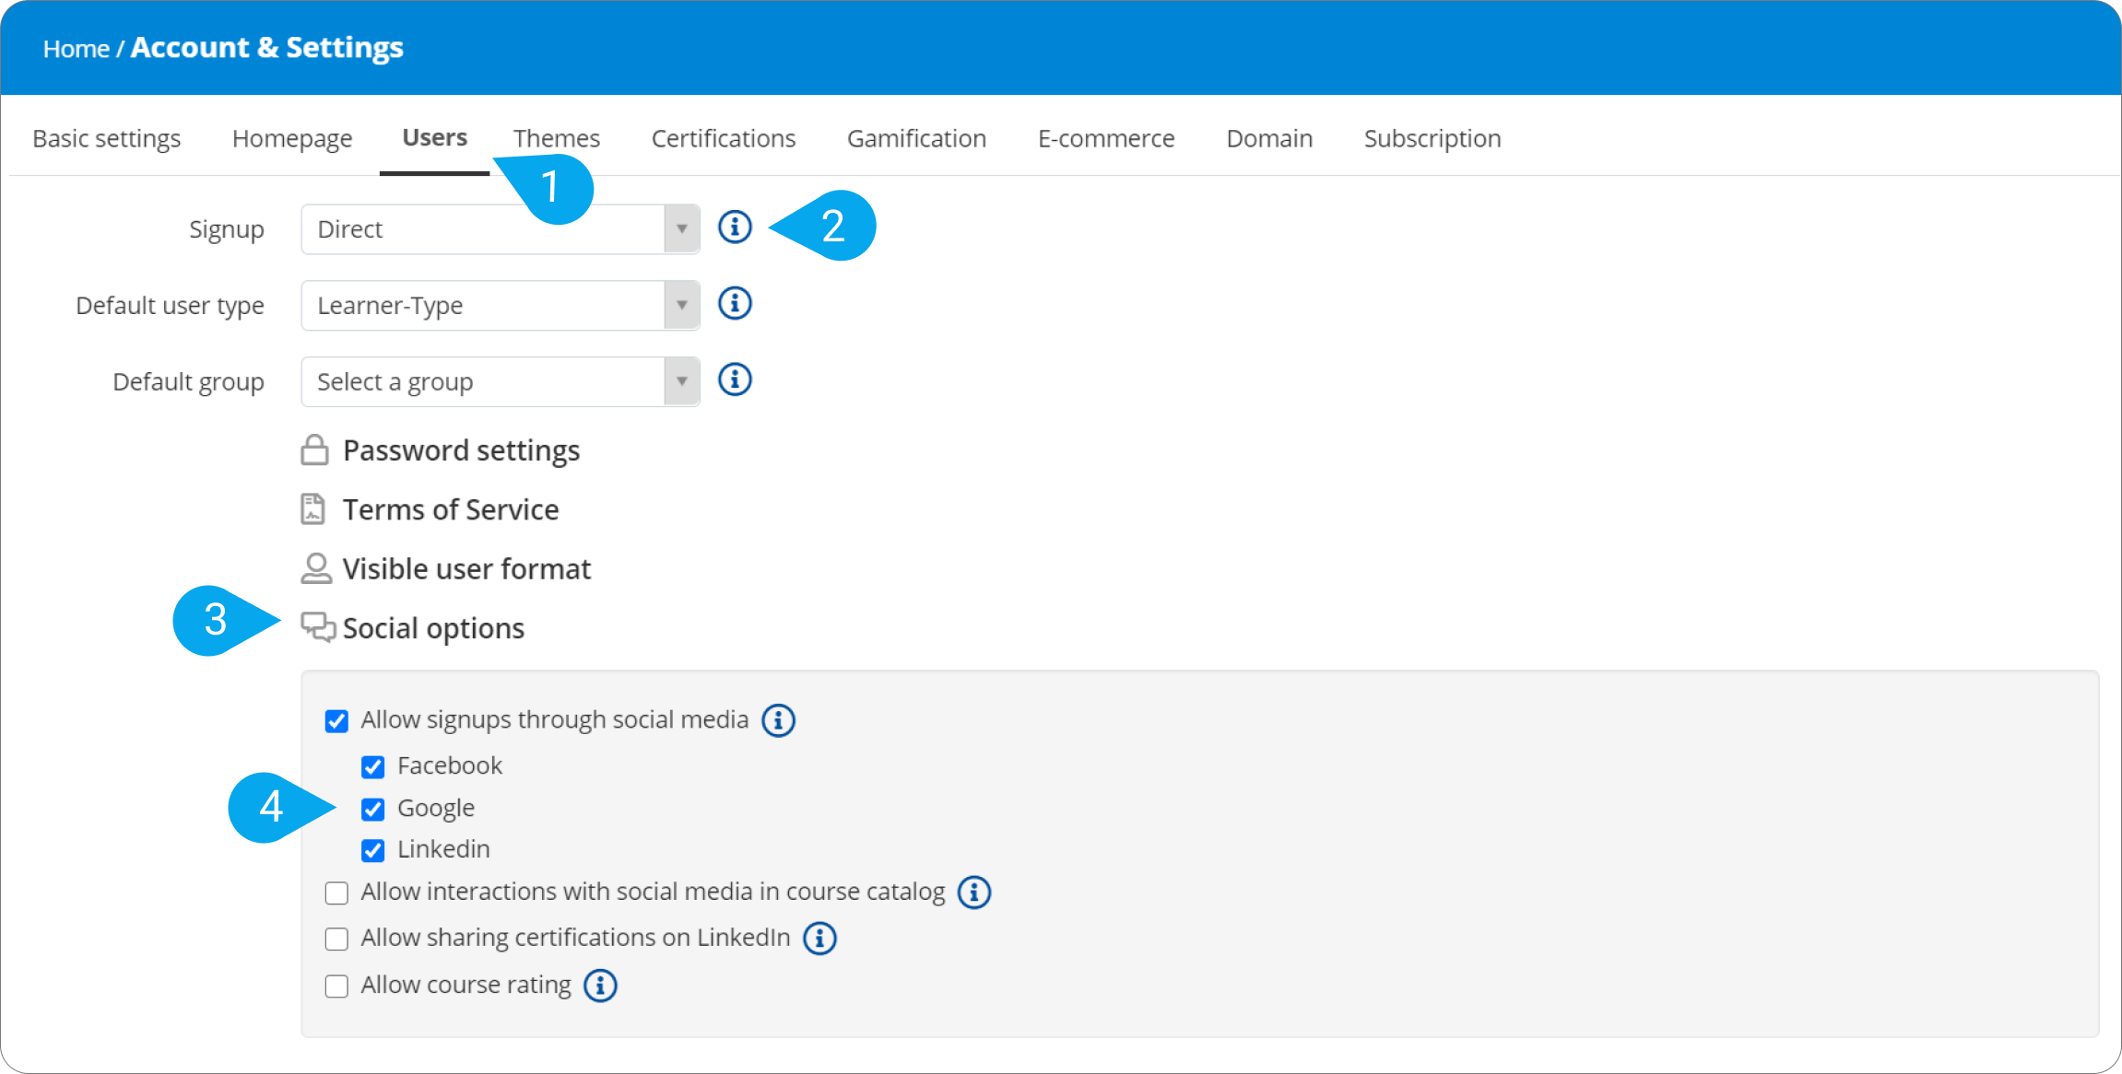Uncheck the Google signup checkbox
This screenshot has width=2122, height=1074.
[x=373, y=809]
